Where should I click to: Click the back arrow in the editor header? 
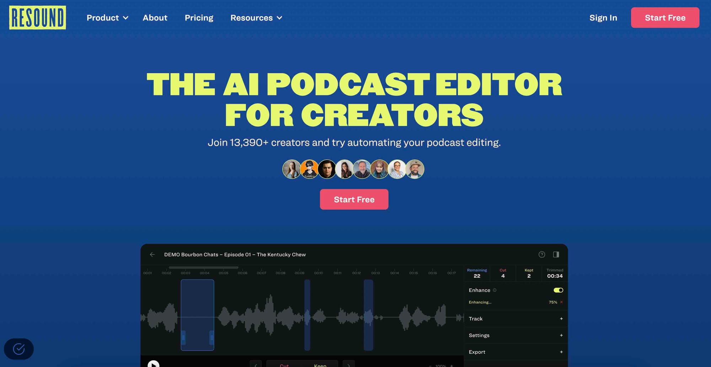coord(153,254)
